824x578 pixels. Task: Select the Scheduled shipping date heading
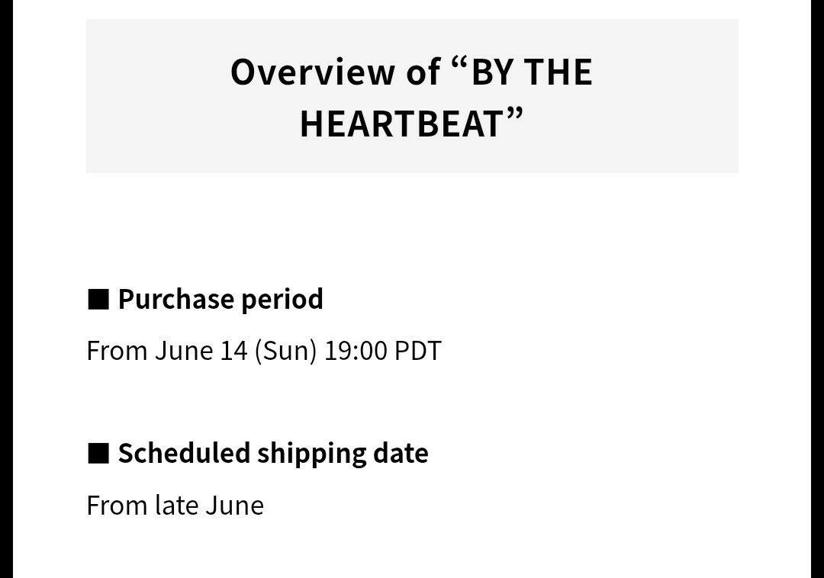tap(273, 454)
